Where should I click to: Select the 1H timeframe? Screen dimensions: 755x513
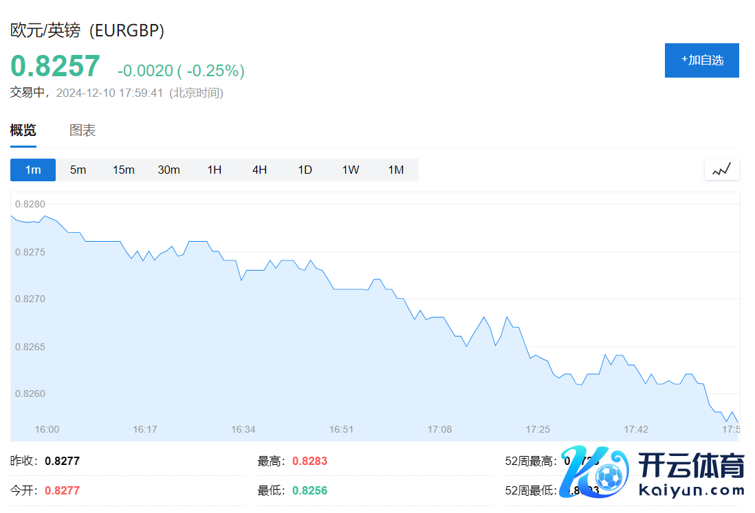[215, 170]
